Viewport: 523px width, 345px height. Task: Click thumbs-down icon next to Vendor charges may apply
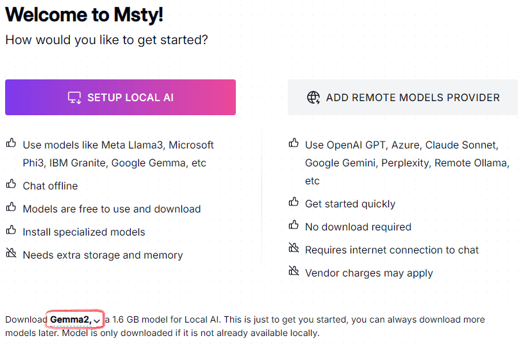pos(294,272)
